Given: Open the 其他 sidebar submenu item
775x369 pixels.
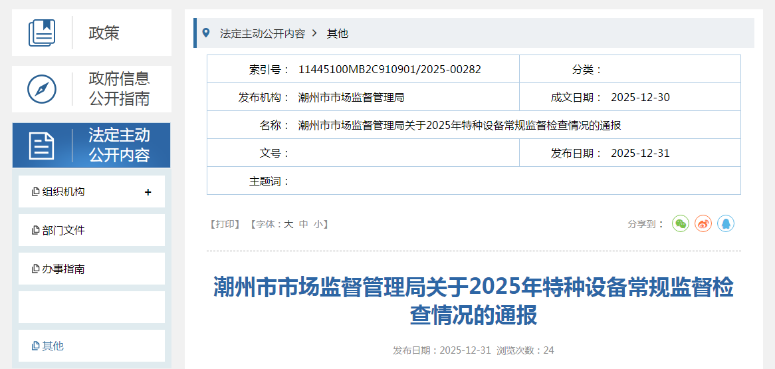Looking at the screenshot, I should point(92,346).
